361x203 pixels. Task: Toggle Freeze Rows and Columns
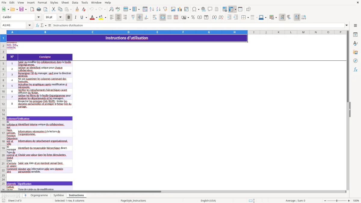coord(231,9)
